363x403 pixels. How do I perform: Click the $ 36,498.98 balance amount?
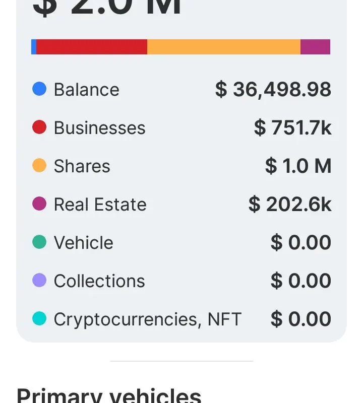[273, 90]
